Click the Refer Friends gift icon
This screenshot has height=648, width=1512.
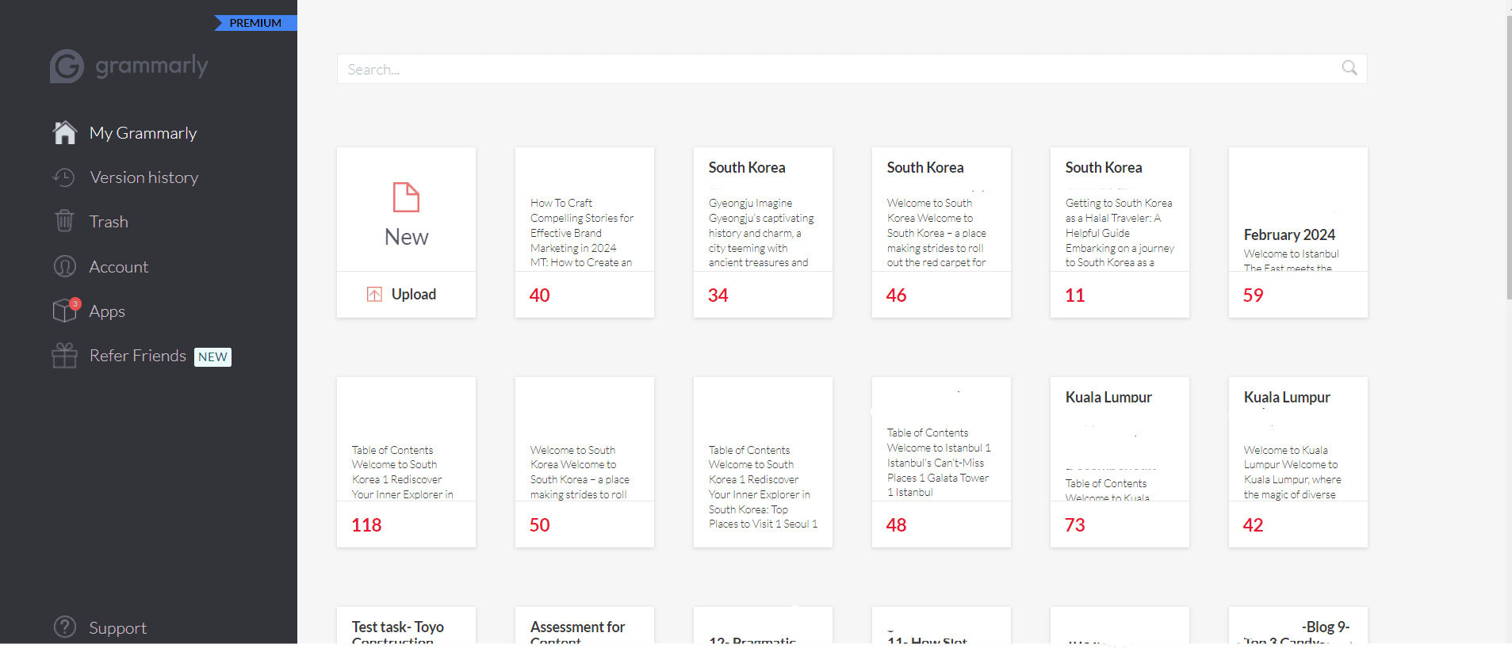pos(64,356)
